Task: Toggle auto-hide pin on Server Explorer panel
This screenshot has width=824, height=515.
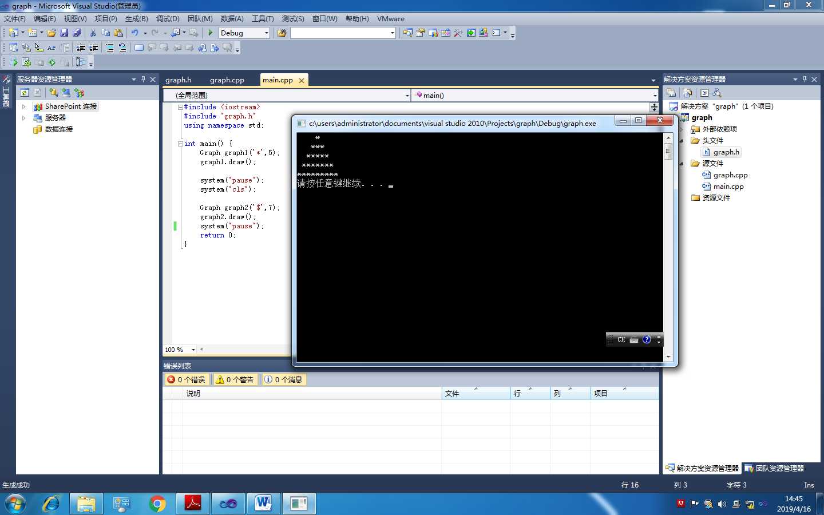Action: point(143,79)
